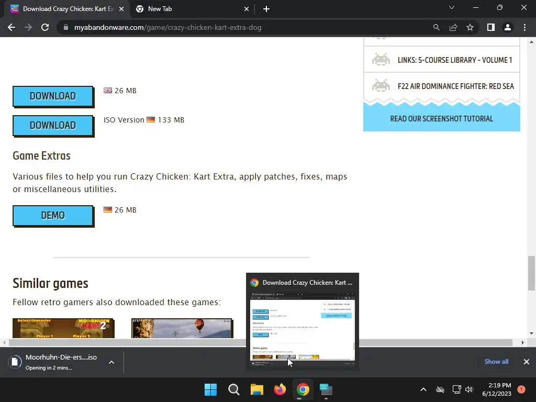The width and height of the screenshot is (536, 402).
Task: Click the horizontal scrollbar
Action: click(261, 342)
